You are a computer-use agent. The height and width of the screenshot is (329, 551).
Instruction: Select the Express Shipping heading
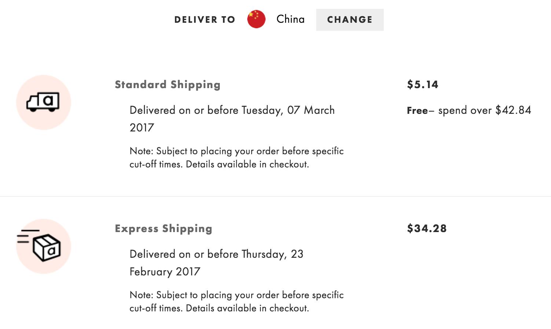163,228
